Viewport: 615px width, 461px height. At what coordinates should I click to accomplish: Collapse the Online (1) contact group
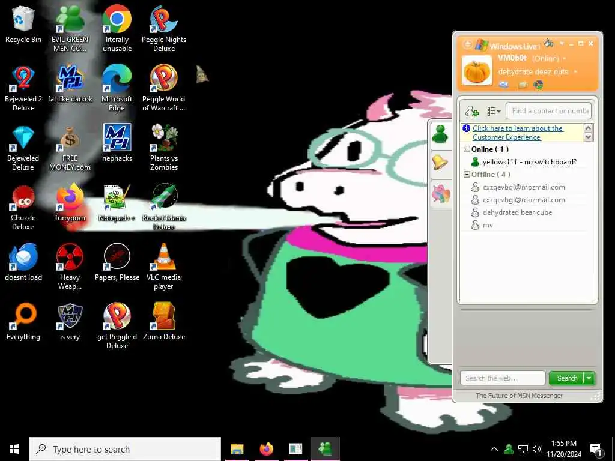(467, 149)
